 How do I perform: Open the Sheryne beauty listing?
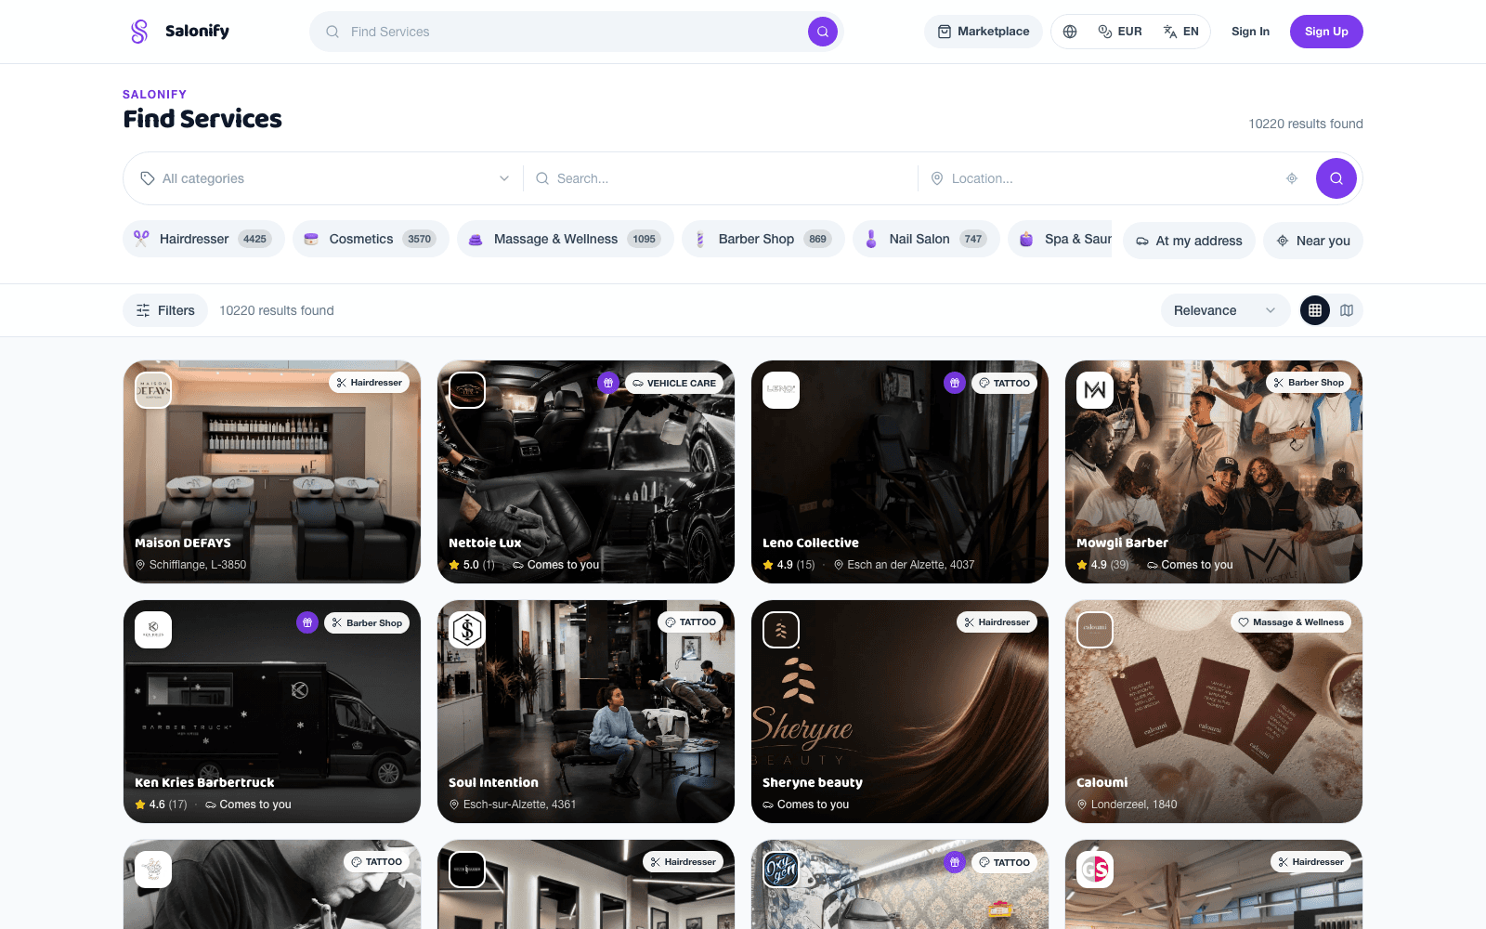point(900,712)
